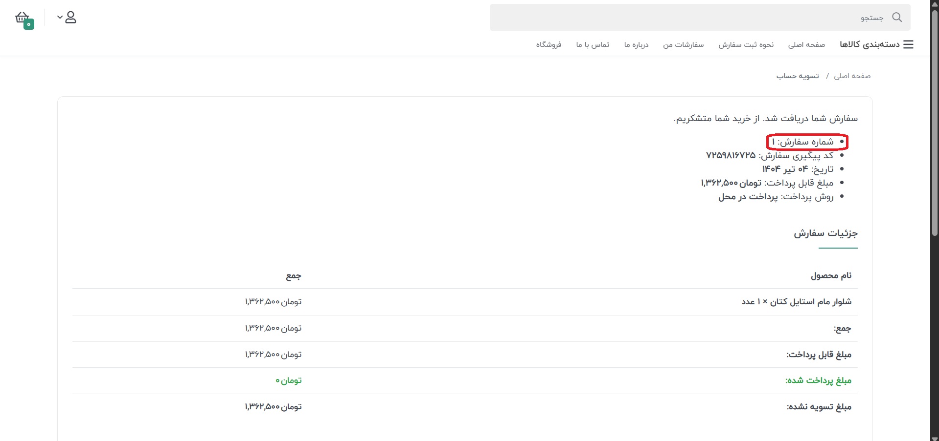
Task: Click the page vertical scrollbar thumb
Action: (x=935, y=122)
